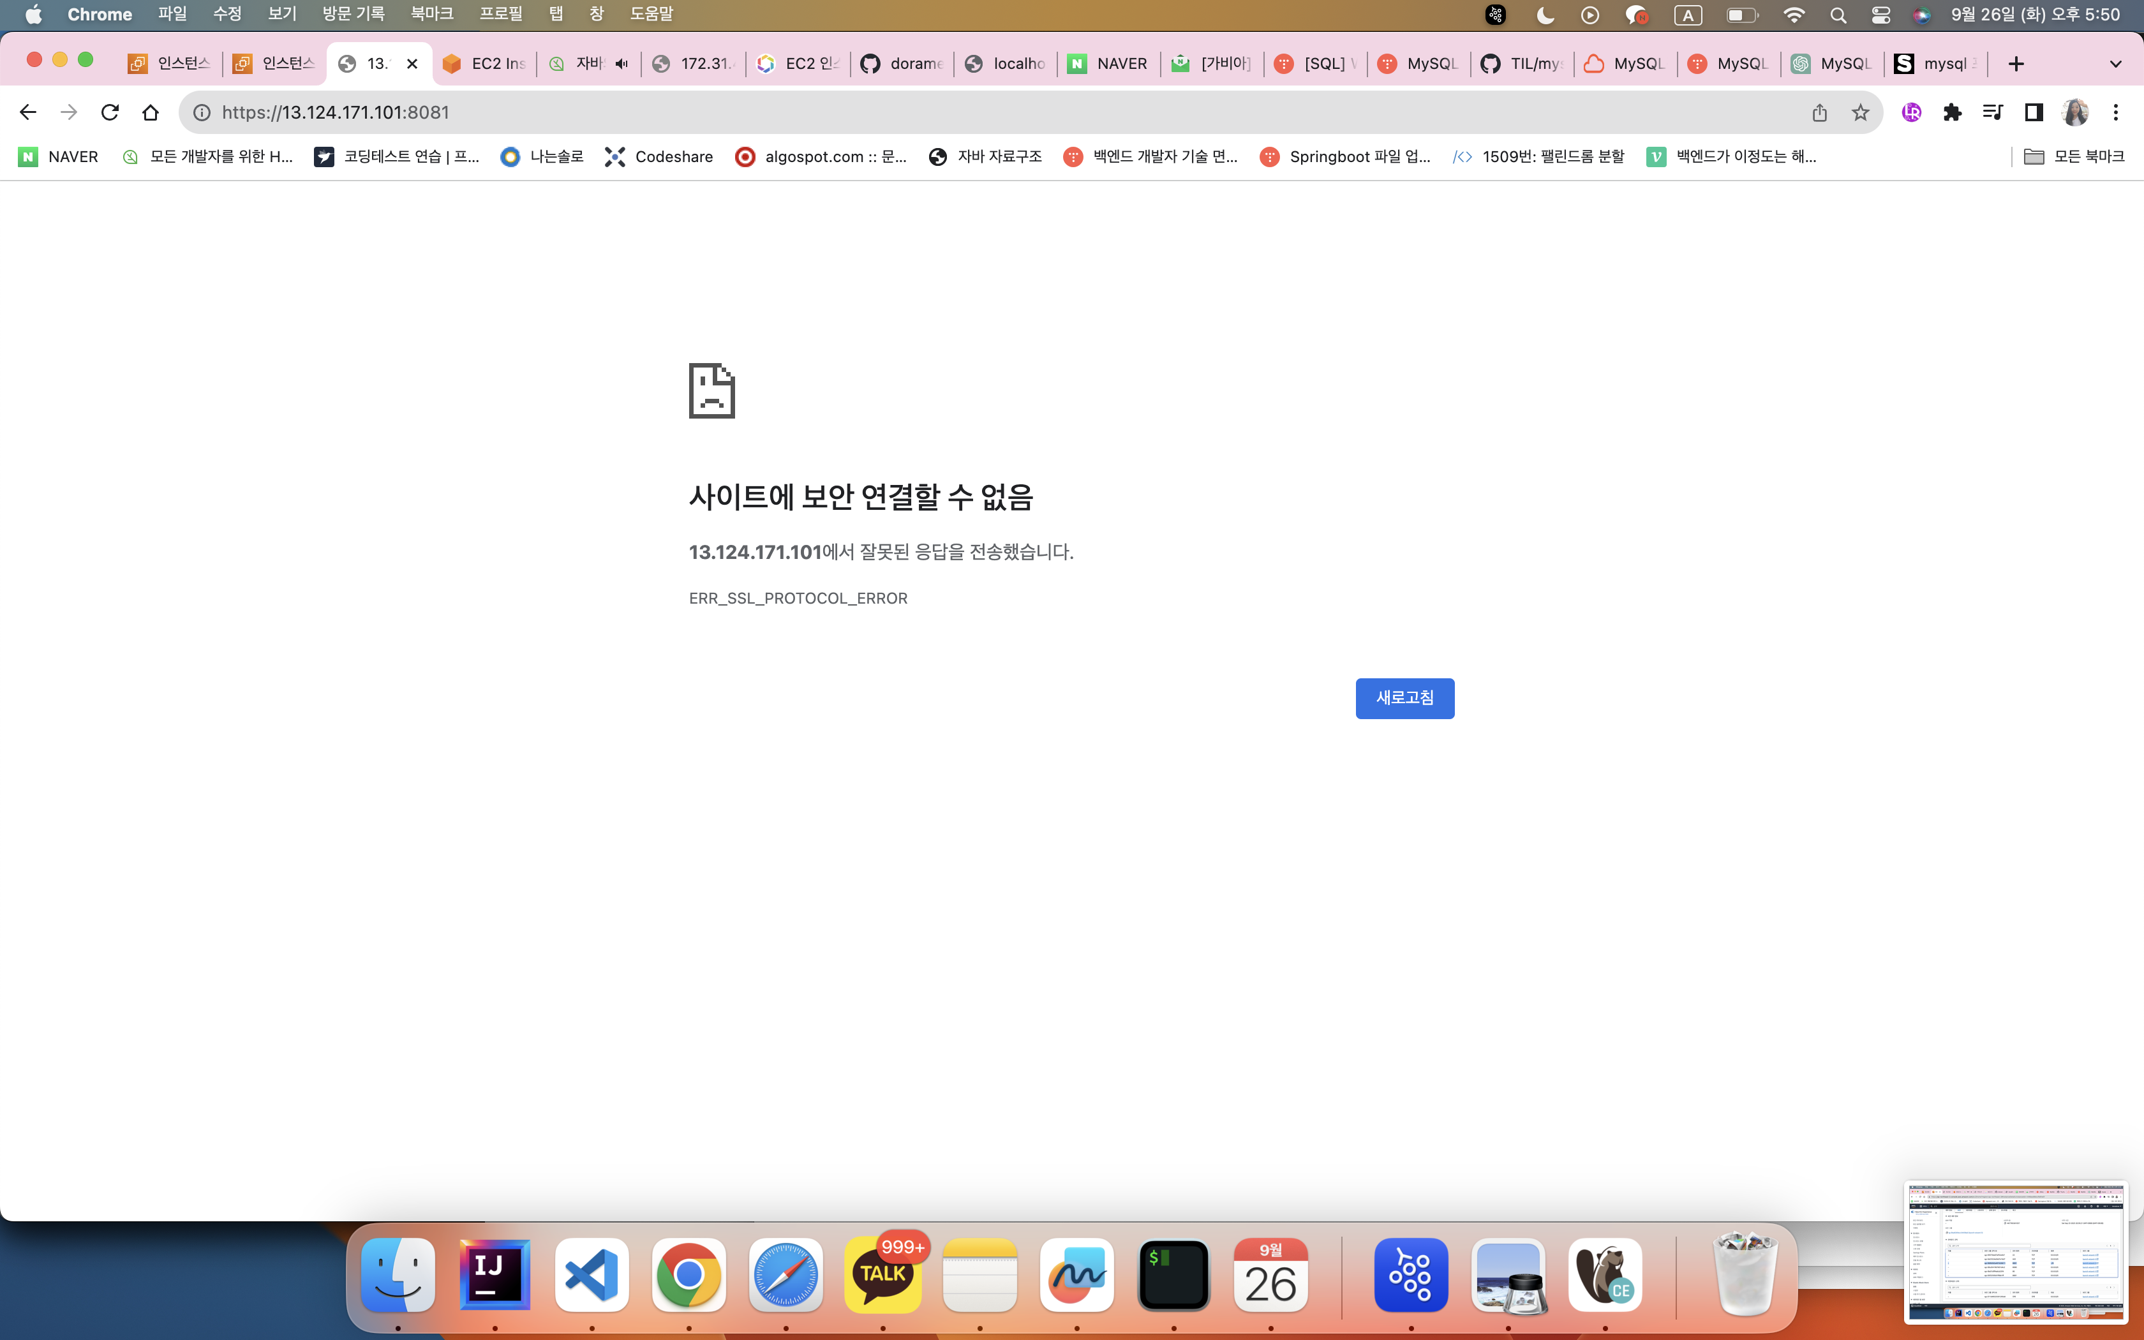Open 자바 자료구조 bookmark
Viewport: 2144px width, 1340px height.
point(985,157)
